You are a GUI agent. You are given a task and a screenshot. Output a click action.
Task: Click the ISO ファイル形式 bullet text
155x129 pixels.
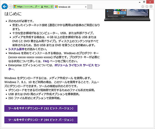point(35,98)
